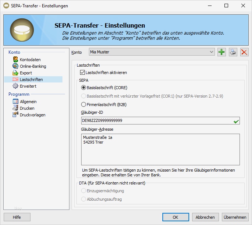Screen dimensions: 252x225
Task: Confirm settings with OK button
Action: pos(176,217)
